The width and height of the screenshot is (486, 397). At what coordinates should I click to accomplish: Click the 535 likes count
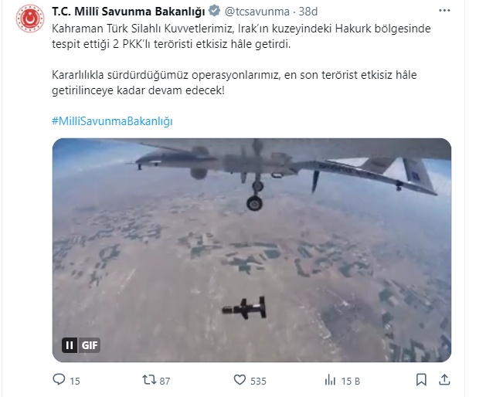pos(258,381)
